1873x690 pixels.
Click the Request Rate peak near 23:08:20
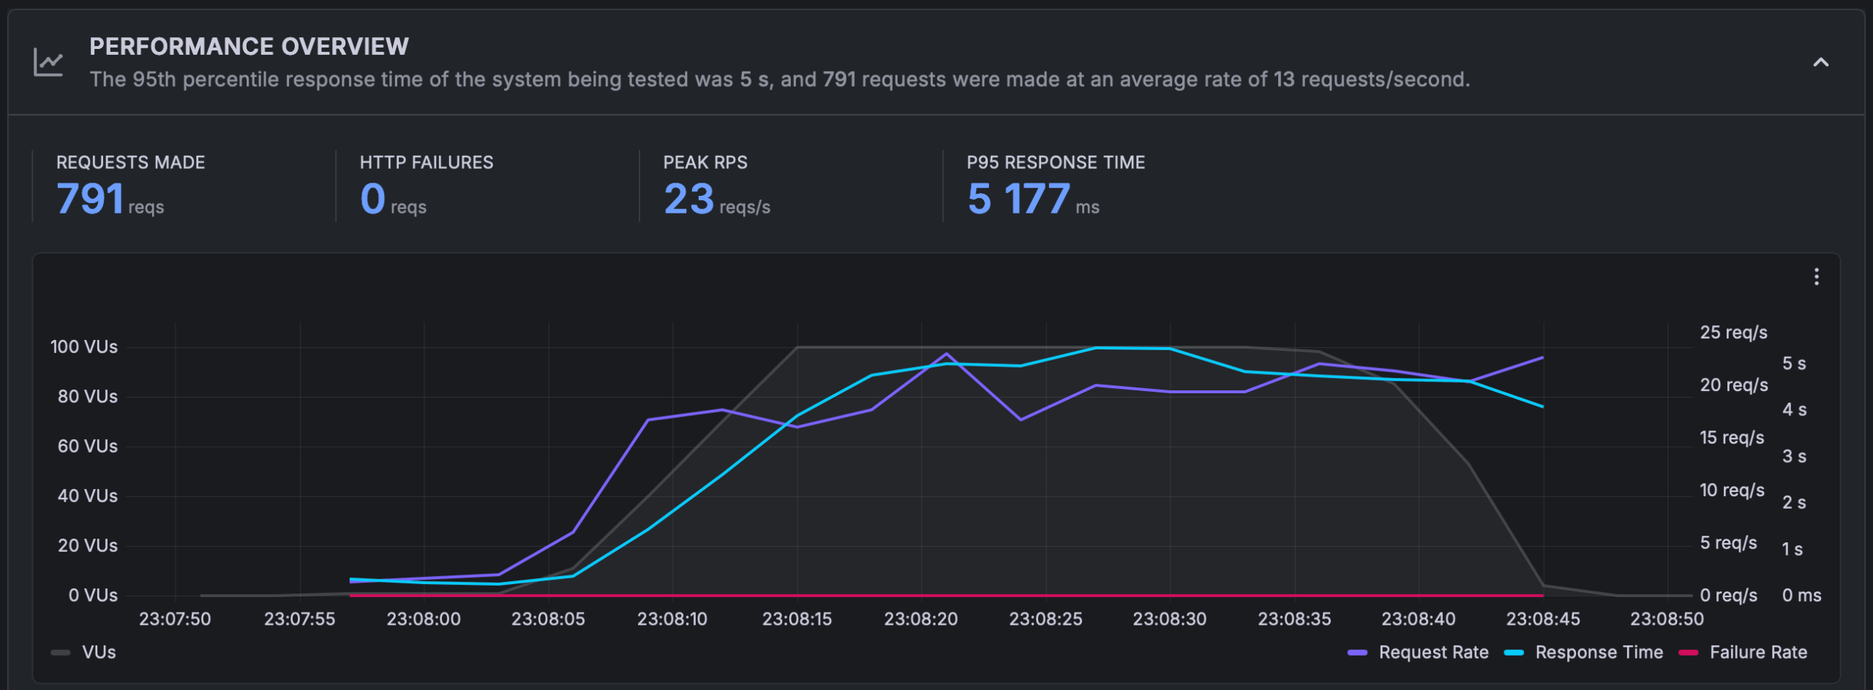click(x=947, y=354)
